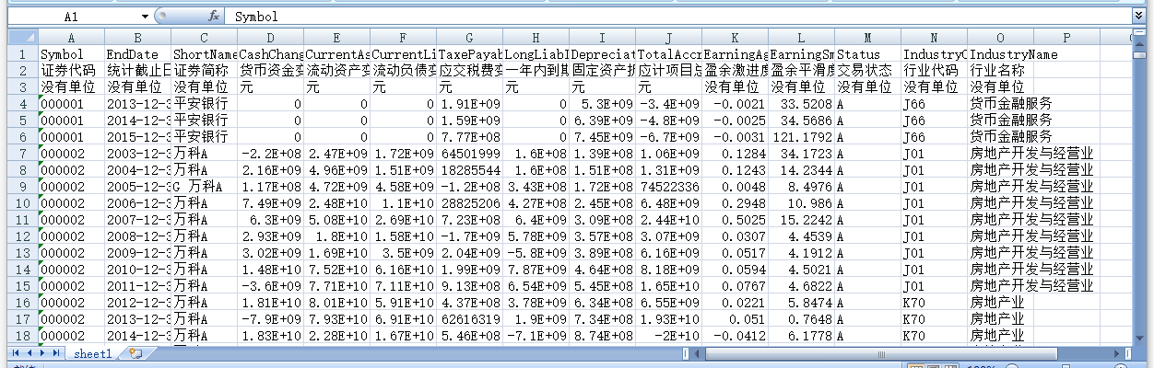
Task: Click cell with value 33.5208
Action: tap(801, 104)
